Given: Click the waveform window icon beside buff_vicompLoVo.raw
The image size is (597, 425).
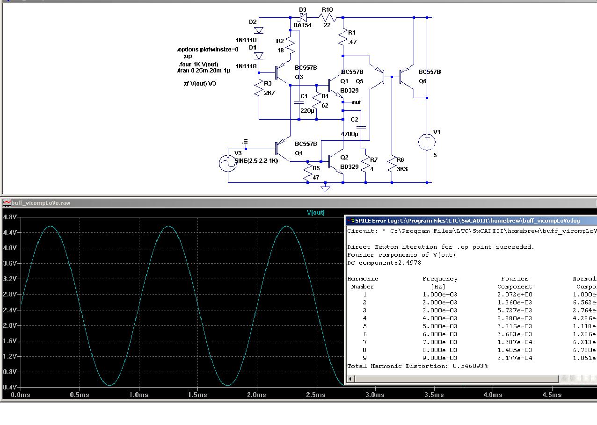Looking at the screenshot, I should click(7, 203).
